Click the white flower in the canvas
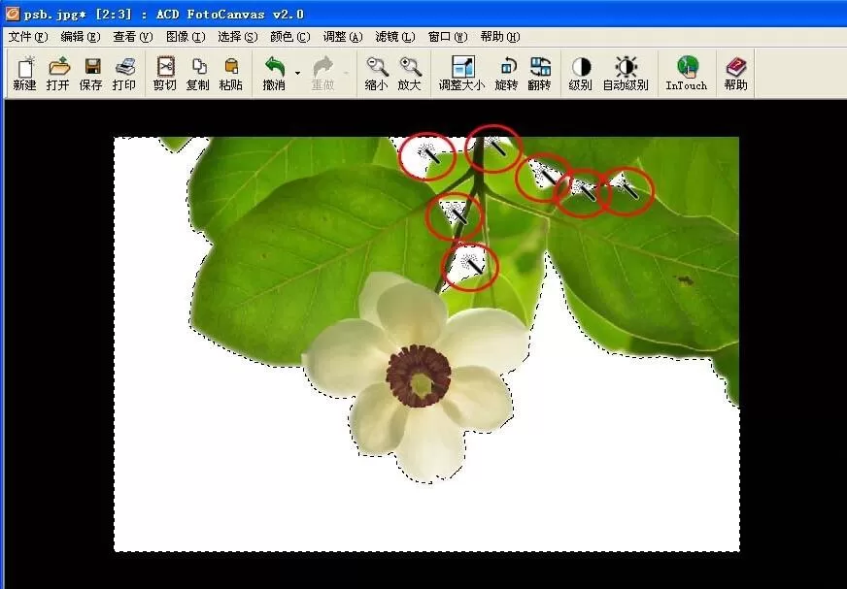 [416, 377]
